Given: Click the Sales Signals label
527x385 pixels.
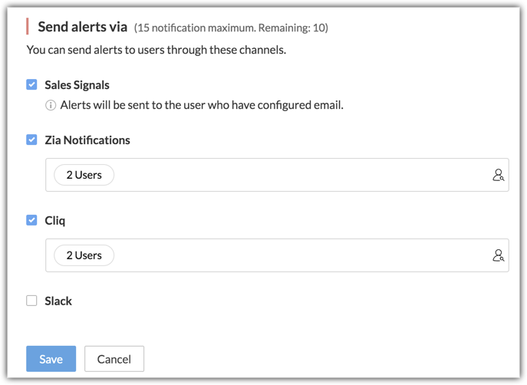Looking at the screenshot, I should (77, 85).
